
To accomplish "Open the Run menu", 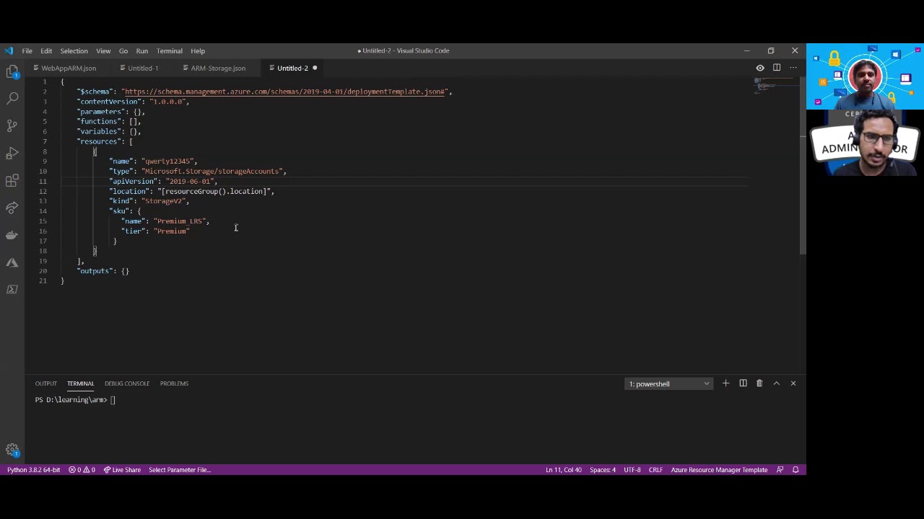I will pos(142,50).
